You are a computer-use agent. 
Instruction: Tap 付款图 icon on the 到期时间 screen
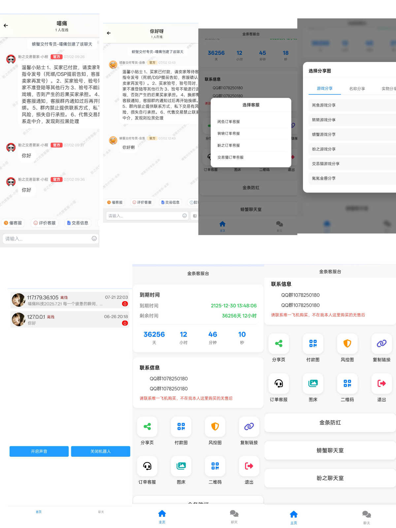point(181,426)
